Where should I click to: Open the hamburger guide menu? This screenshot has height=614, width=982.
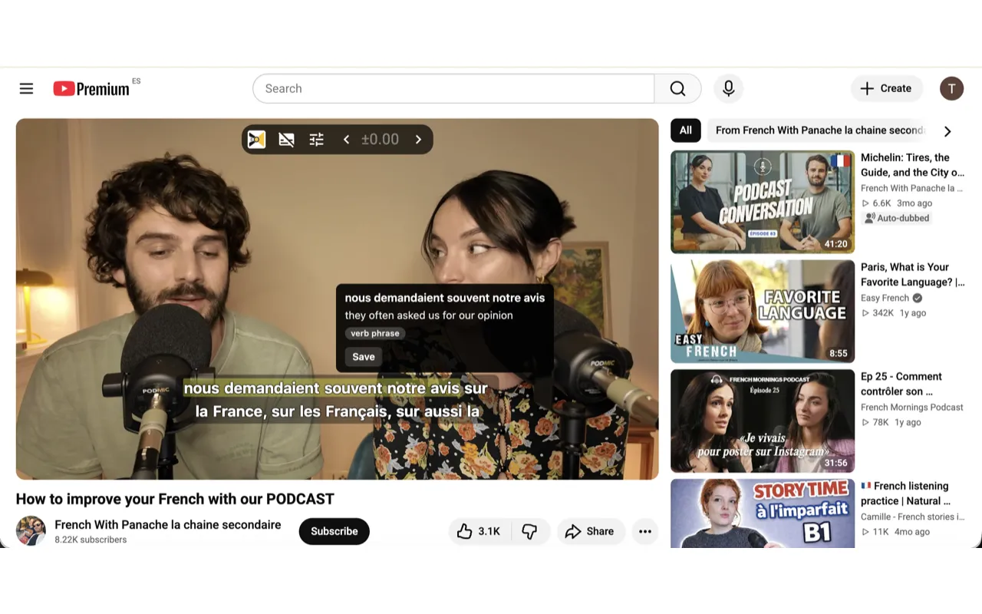[26, 88]
